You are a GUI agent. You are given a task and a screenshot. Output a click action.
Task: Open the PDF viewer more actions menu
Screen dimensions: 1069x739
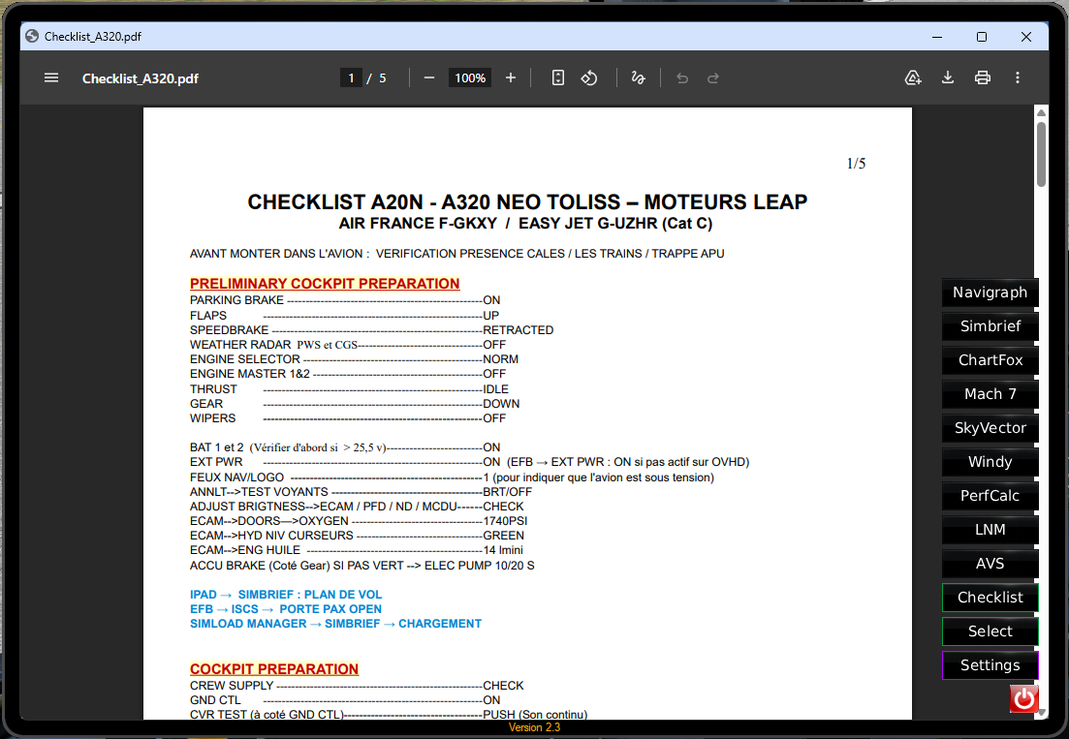click(x=1018, y=77)
